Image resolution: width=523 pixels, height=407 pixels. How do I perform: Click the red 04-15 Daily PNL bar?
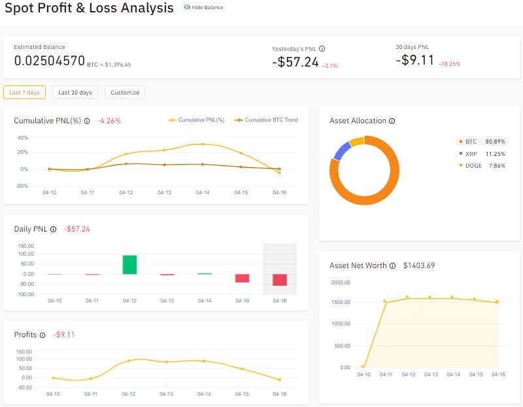(x=242, y=279)
